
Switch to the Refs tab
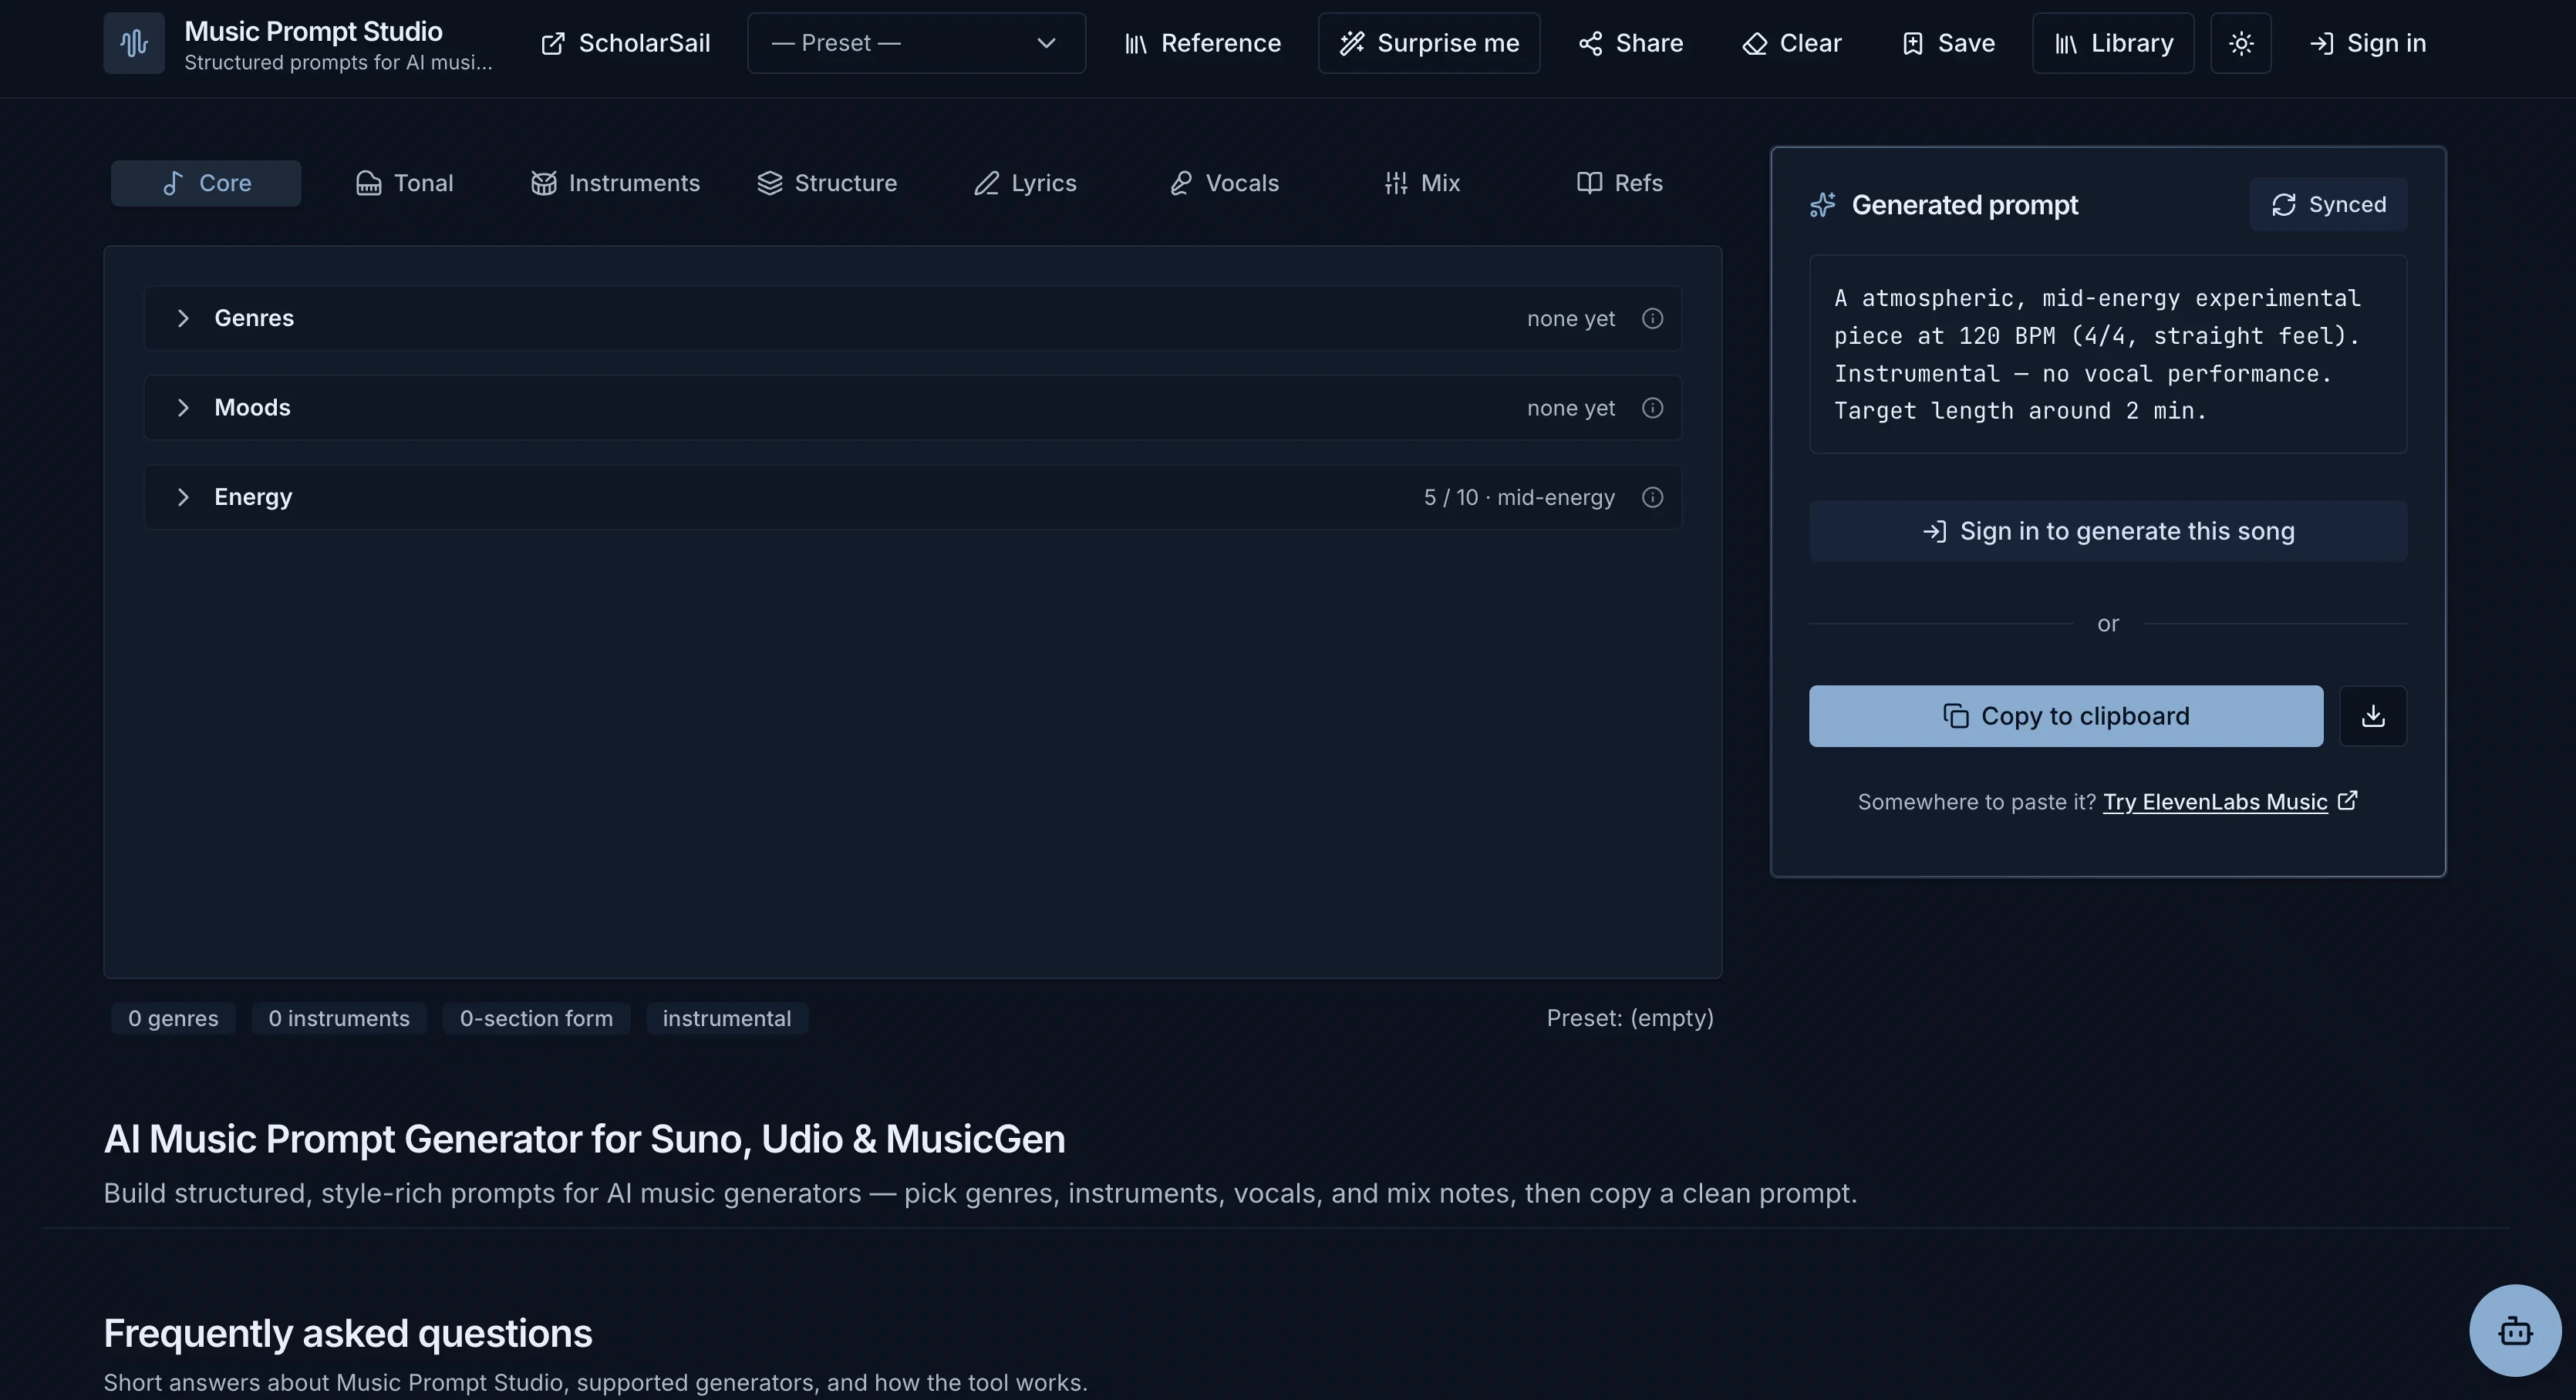coord(1620,183)
